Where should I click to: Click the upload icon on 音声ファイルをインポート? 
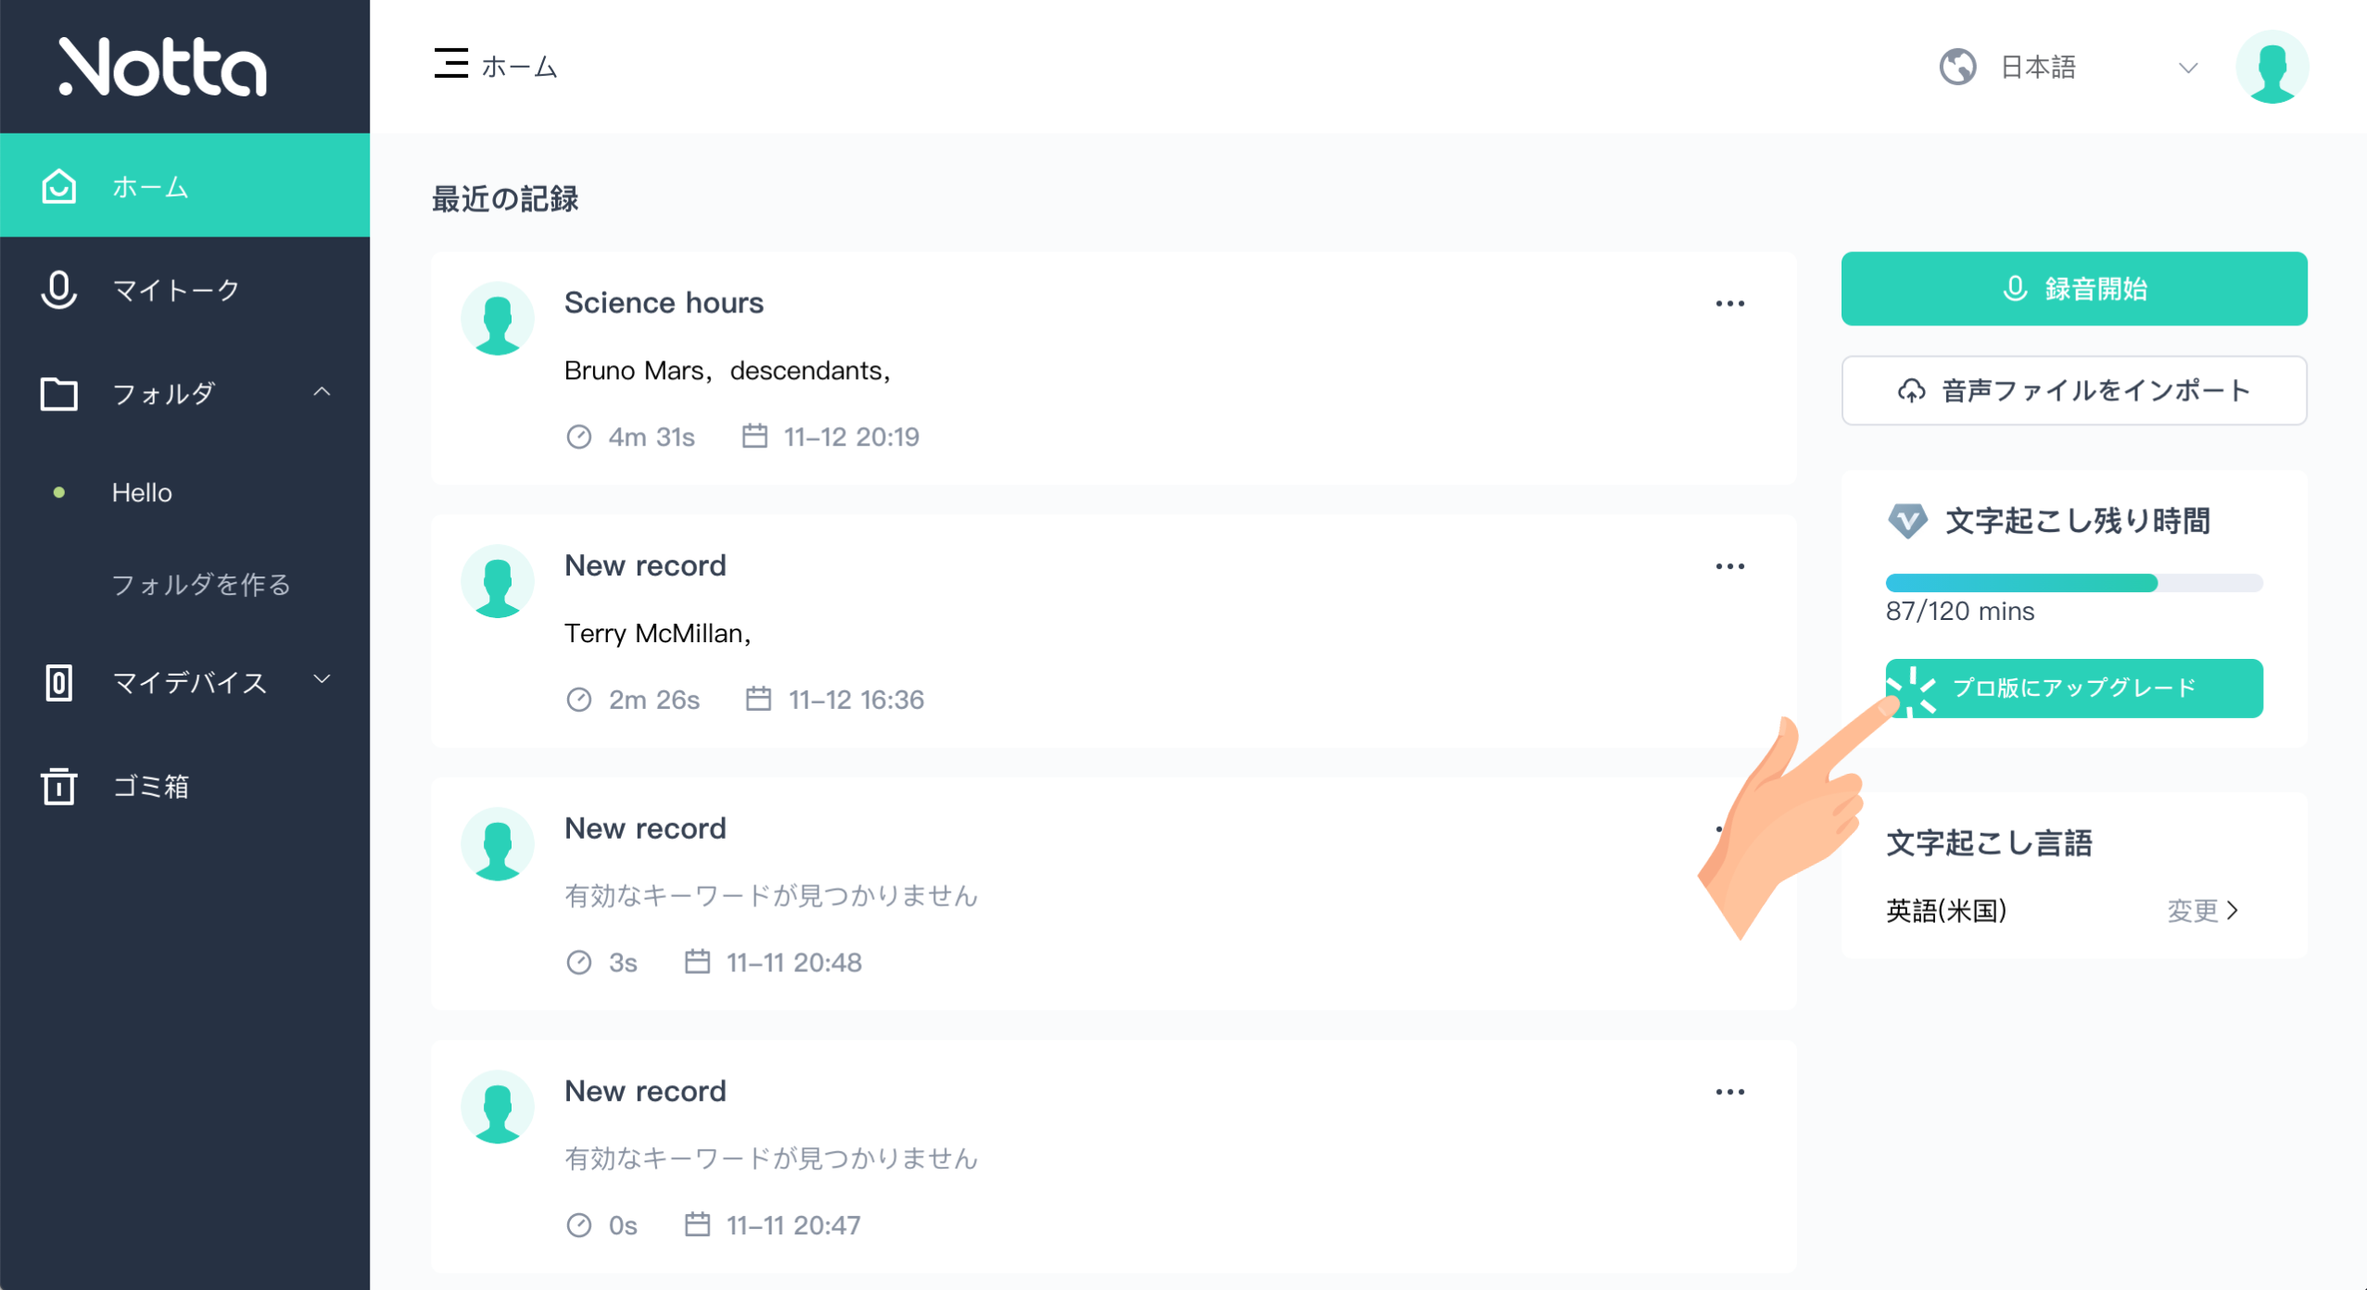[x=1912, y=390]
